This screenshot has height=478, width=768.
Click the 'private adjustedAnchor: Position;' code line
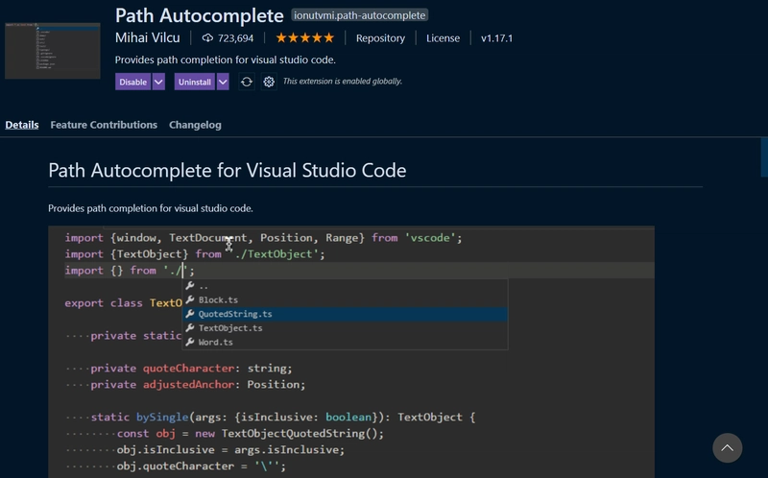(x=198, y=385)
